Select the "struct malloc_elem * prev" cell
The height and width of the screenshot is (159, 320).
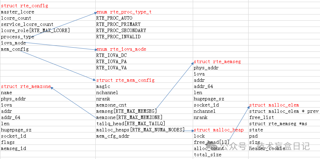point(284,111)
